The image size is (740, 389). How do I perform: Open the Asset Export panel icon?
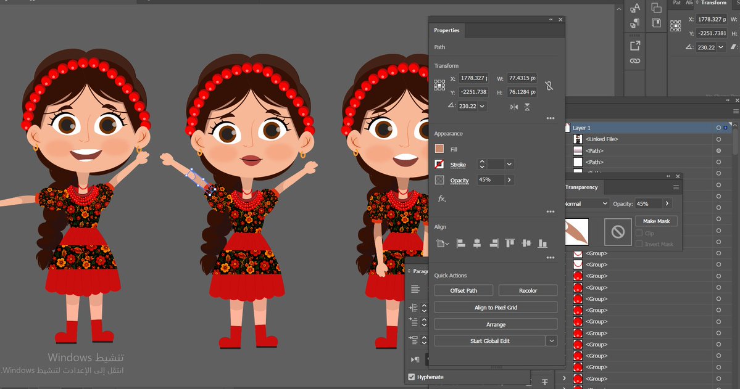[x=634, y=46]
